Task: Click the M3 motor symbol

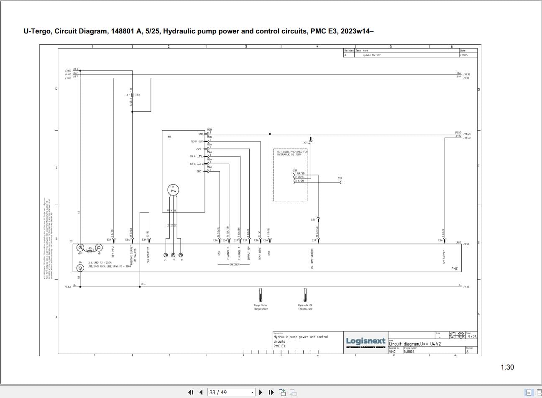Action: point(173,190)
